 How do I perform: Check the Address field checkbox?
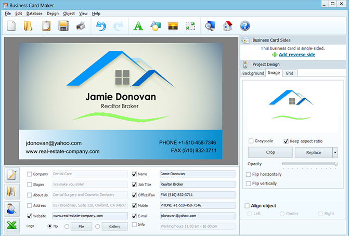click(29, 205)
